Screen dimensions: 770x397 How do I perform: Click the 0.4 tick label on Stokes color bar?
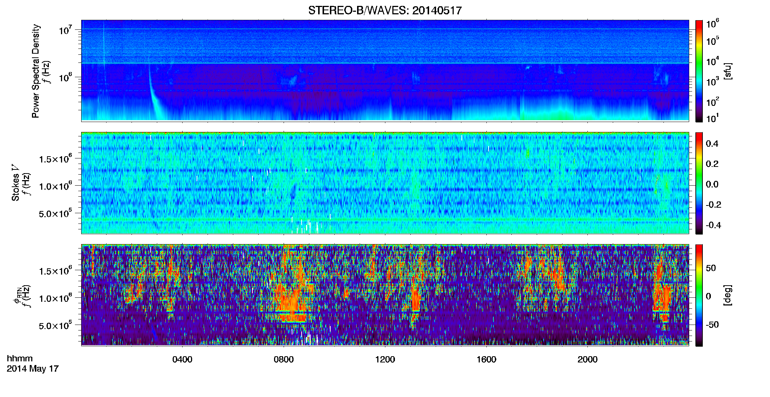click(712, 144)
